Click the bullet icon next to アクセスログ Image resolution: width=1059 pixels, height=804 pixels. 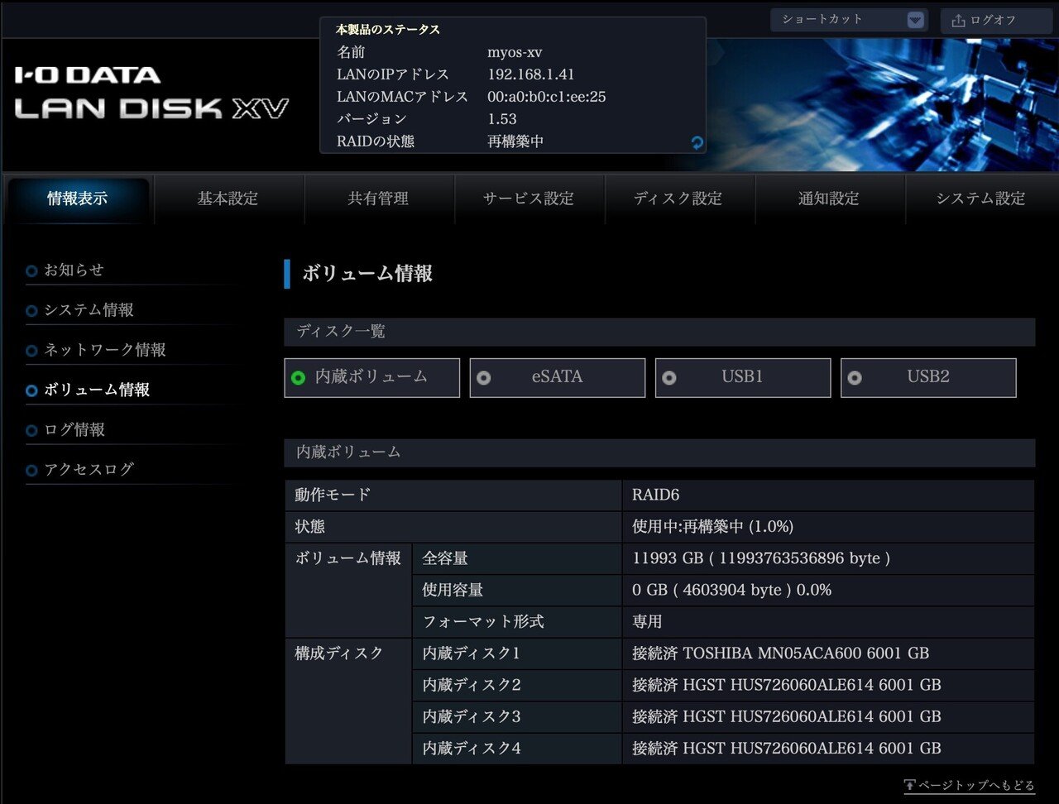pos(31,471)
